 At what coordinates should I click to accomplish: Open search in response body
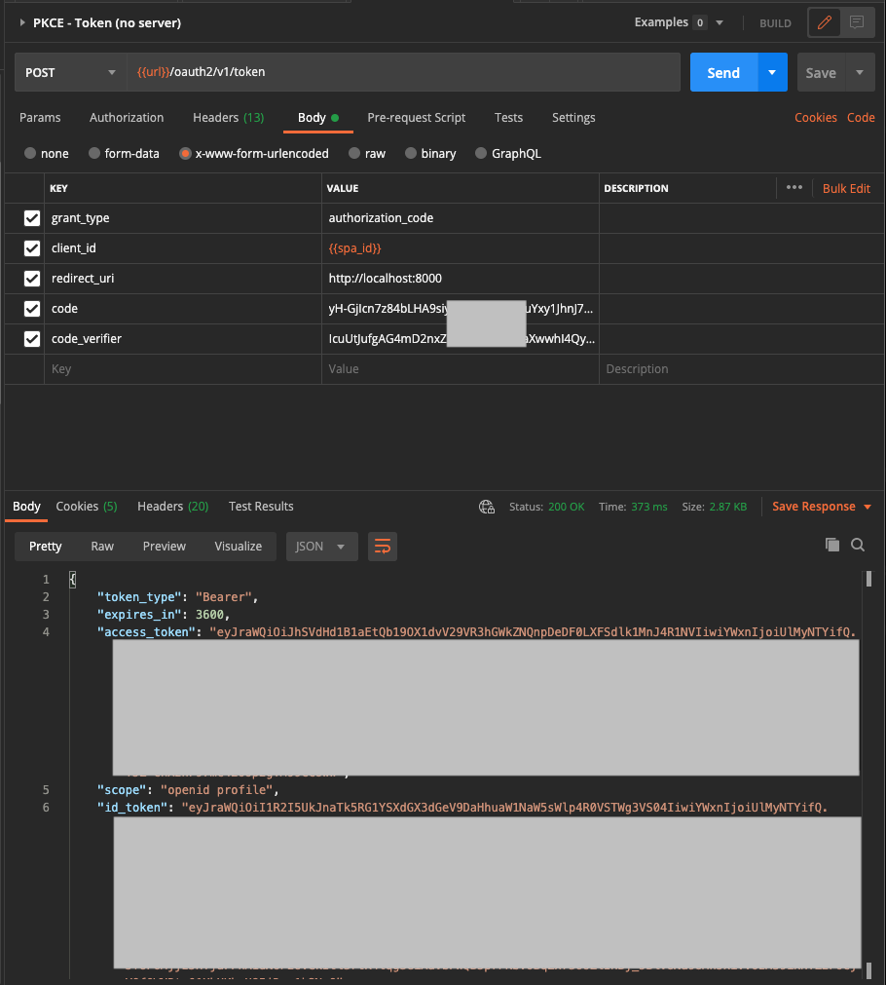click(x=858, y=545)
